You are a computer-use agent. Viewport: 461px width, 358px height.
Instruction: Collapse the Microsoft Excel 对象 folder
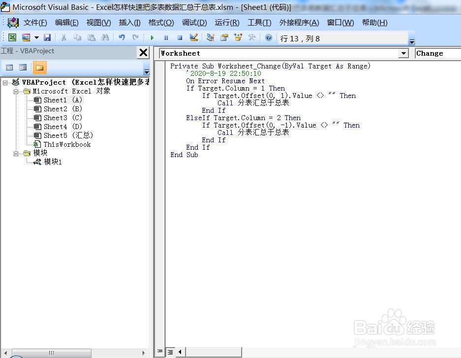click(x=16, y=92)
